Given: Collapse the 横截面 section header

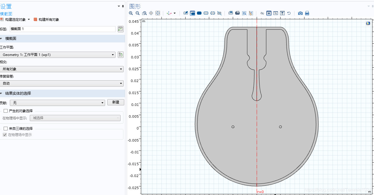Looking at the screenshot, I should (62, 38).
